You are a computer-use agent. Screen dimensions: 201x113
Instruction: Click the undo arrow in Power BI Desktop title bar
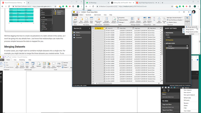click(6, 57)
